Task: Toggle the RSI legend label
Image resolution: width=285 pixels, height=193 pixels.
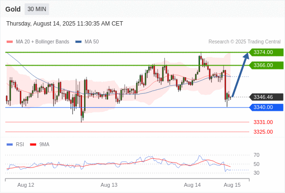Action: (20, 145)
